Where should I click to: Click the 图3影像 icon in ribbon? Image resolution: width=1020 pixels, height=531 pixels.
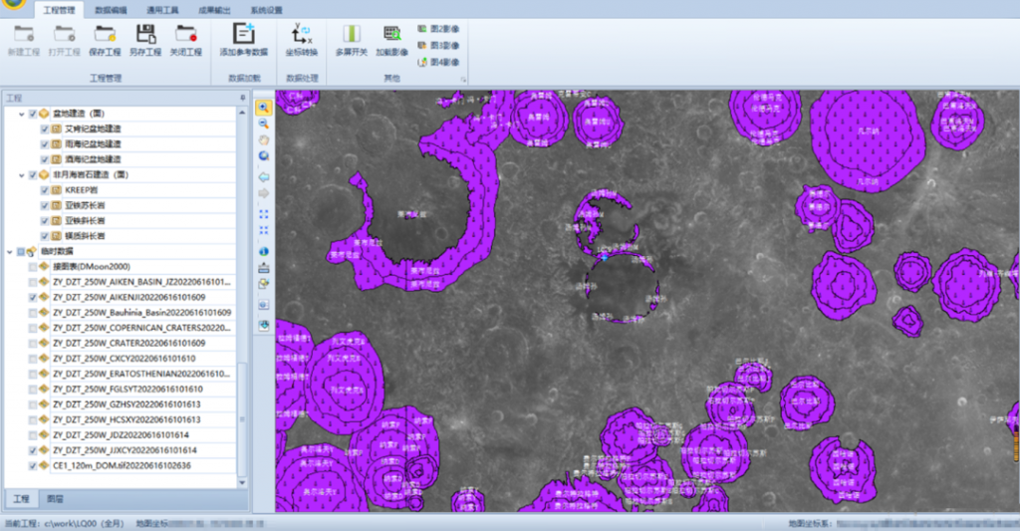(422, 45)
